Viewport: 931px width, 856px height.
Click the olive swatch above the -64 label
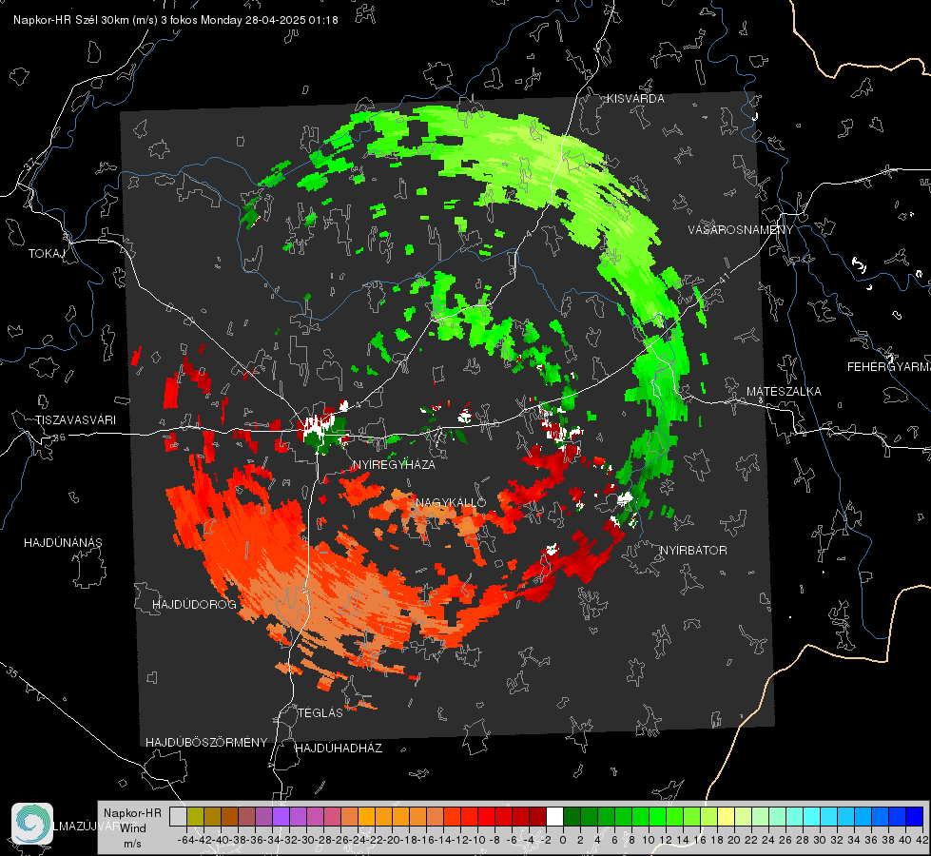(x=195, y=816)
